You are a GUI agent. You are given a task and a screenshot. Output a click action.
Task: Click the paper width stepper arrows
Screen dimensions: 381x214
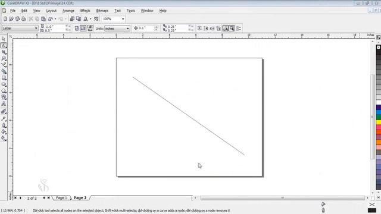coord(68,26)
